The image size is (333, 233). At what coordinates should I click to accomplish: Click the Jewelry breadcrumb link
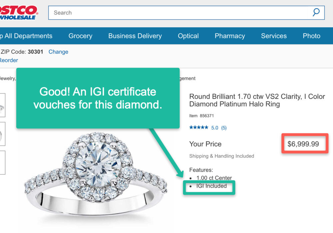[7, 79]
